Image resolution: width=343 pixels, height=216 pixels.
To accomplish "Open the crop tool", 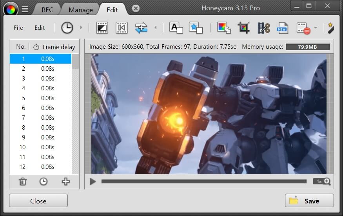I will [243, 27].
